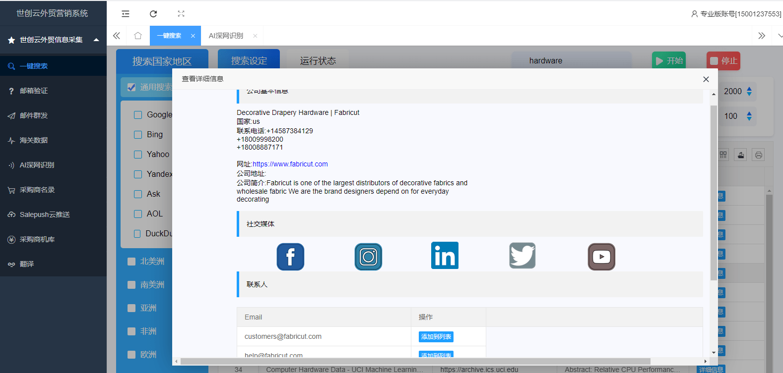Image resolution: width=783 pixels, height=373 pixels.
Task: Open the LinkedIn social media icon
Action: [x=445, y=256]
